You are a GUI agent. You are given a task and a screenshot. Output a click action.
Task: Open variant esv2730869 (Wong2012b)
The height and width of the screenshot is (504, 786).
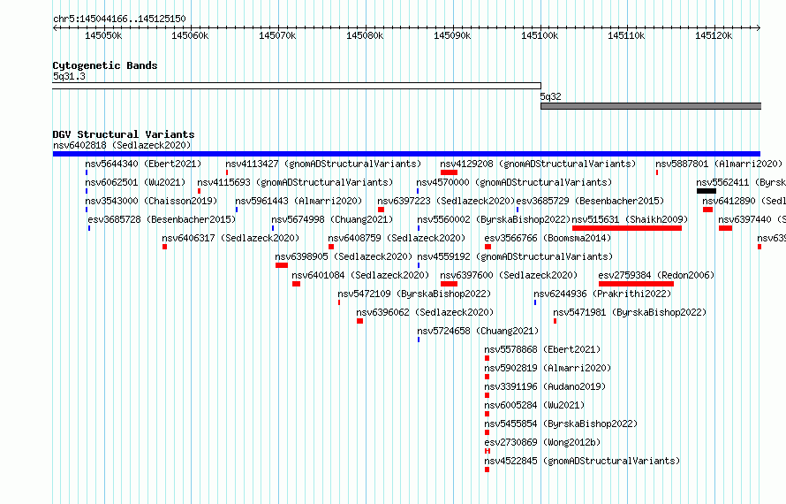click(542, 442)
